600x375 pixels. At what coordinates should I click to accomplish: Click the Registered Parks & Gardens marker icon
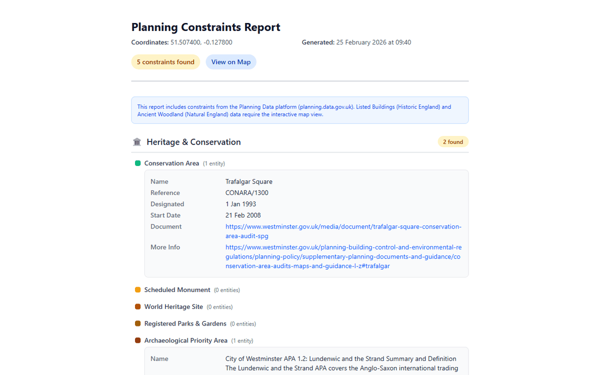pos(138,323)
